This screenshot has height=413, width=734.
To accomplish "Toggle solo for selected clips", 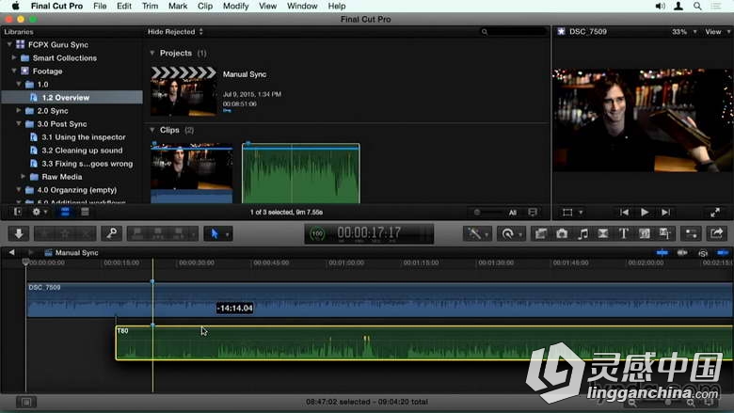I will pyautogui.click(x=703, y=253).
